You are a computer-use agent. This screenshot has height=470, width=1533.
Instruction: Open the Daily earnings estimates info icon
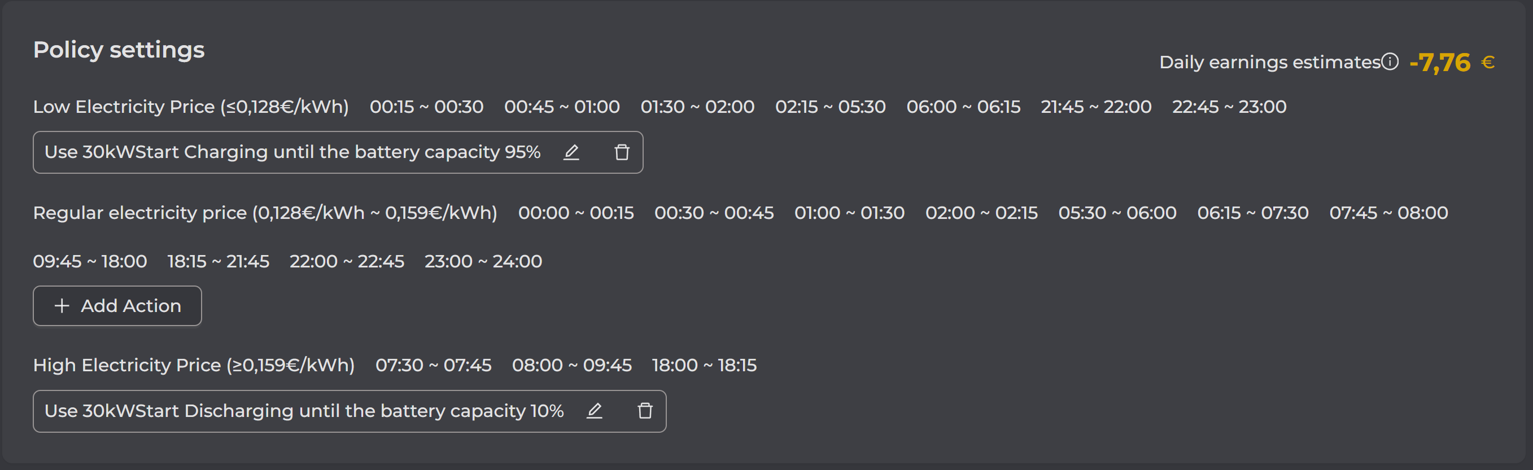point(1390,62)
